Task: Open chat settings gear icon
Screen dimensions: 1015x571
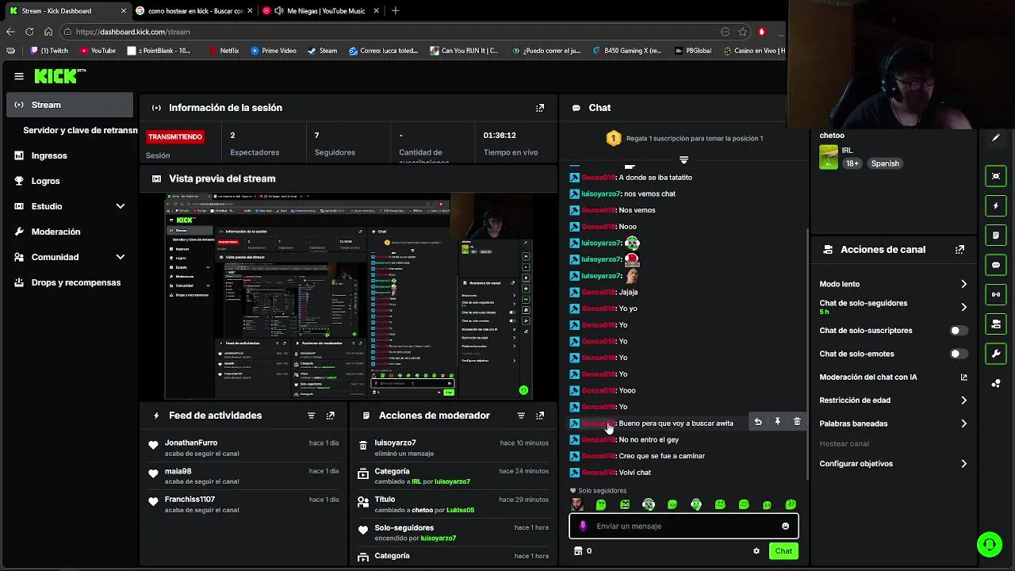Action: 756,551
